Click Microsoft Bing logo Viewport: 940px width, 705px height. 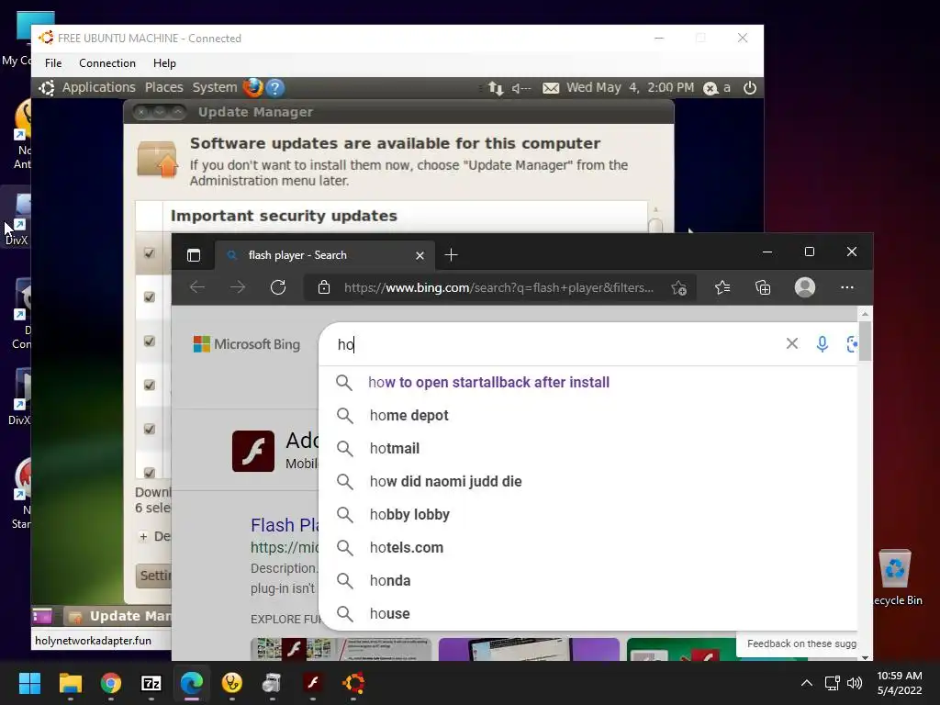pyautogui.click(x=246, y=344)
